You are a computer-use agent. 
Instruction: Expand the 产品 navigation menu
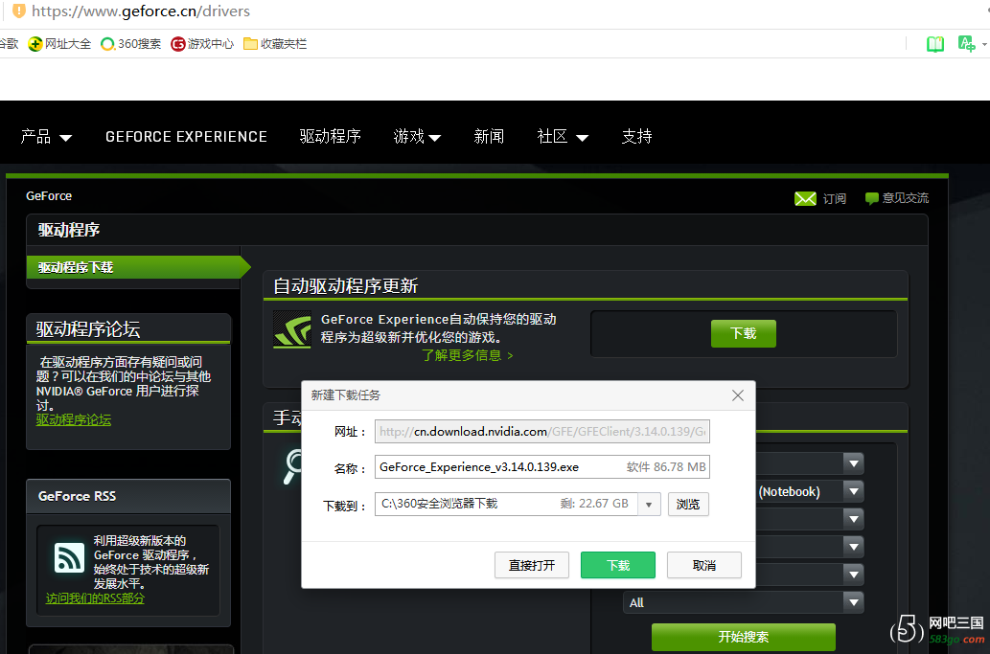46,136
